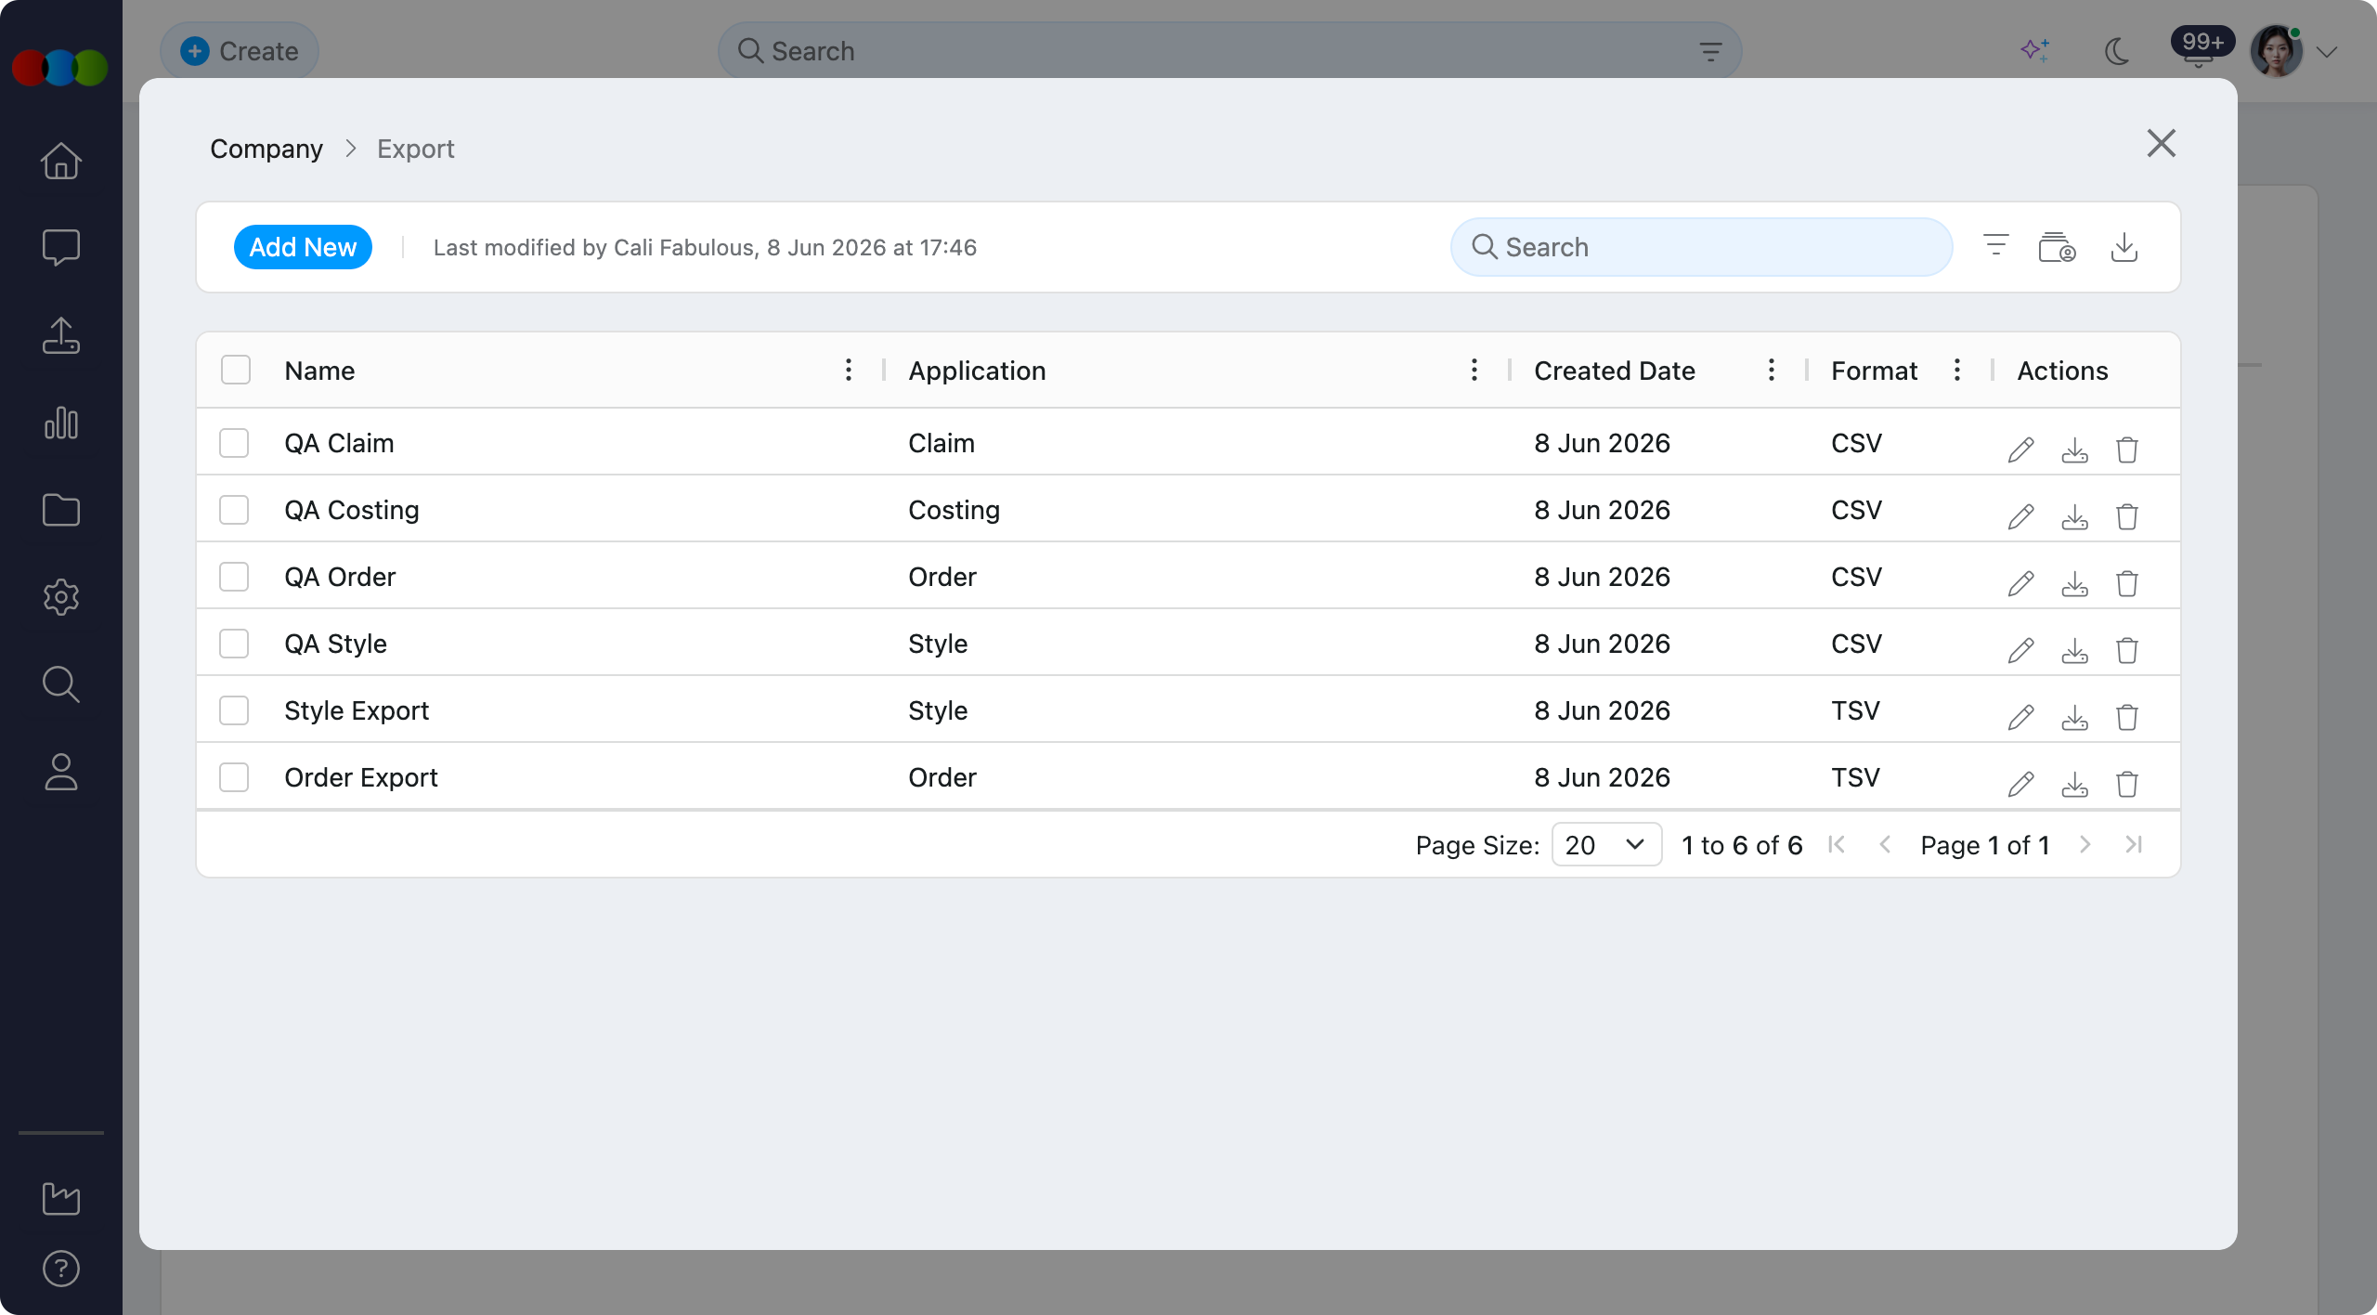Image resolution: width=2377 pixels, height=1315 pixels.
Task: Click the global Search field
Action: (x=1229, y=51)
